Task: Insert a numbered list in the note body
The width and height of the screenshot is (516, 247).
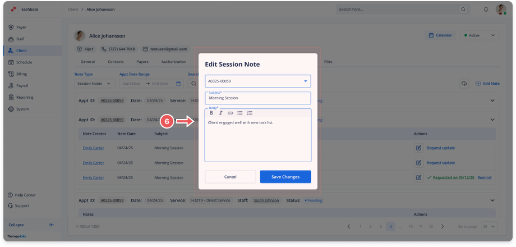Action: pyautogui.click(x=250, y=113)
